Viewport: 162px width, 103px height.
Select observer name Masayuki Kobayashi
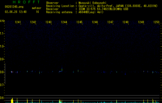[92, 3]
